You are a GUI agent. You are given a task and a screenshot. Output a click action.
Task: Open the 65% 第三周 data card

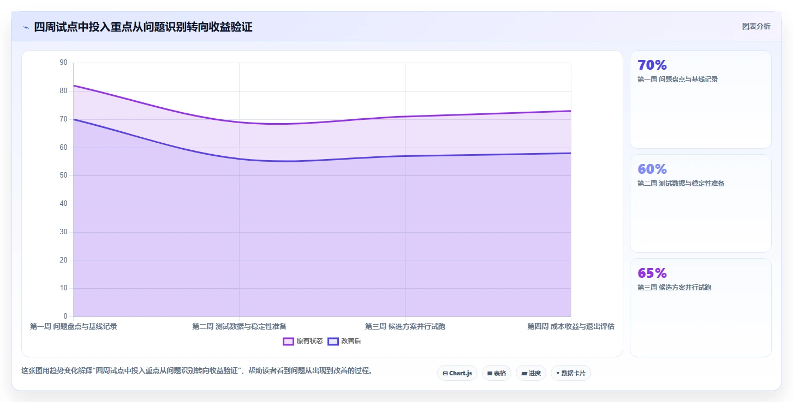click(701, 307)
